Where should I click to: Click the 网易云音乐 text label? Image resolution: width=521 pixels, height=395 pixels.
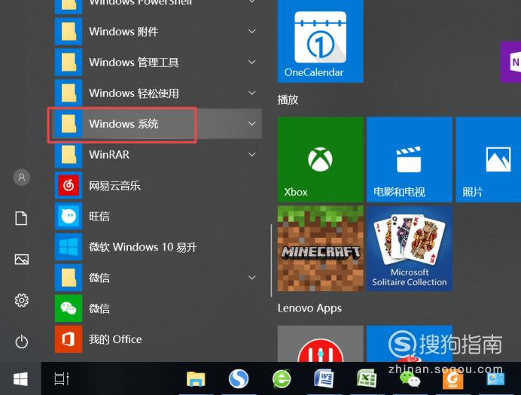(114, 186)
